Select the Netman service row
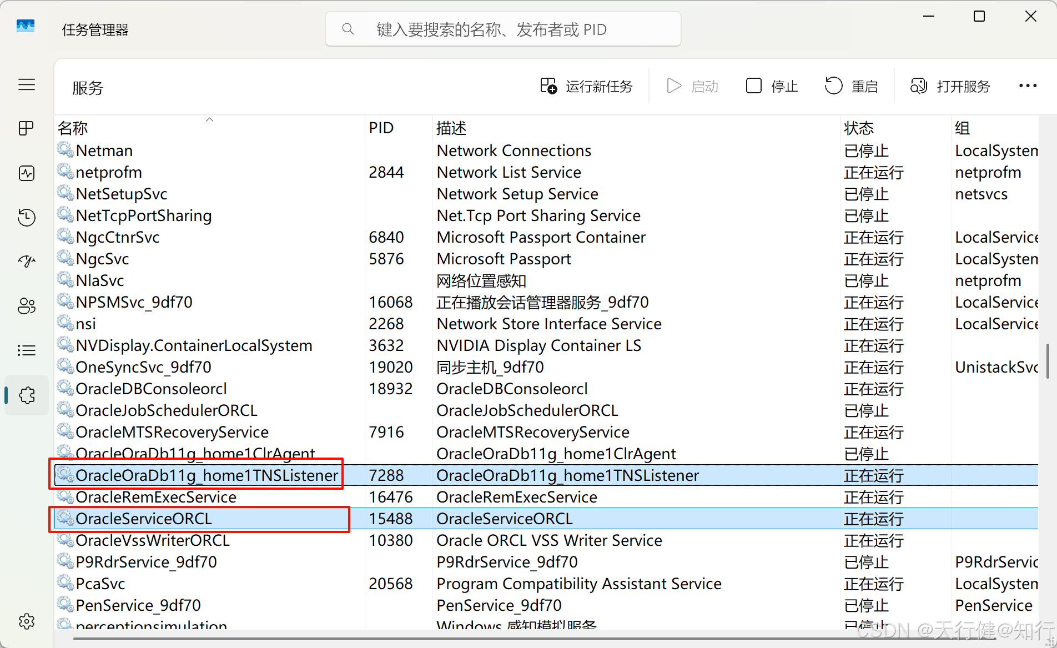Image resolution: width=1057 pixels, height=648 pixels. [x=546, y=150]
